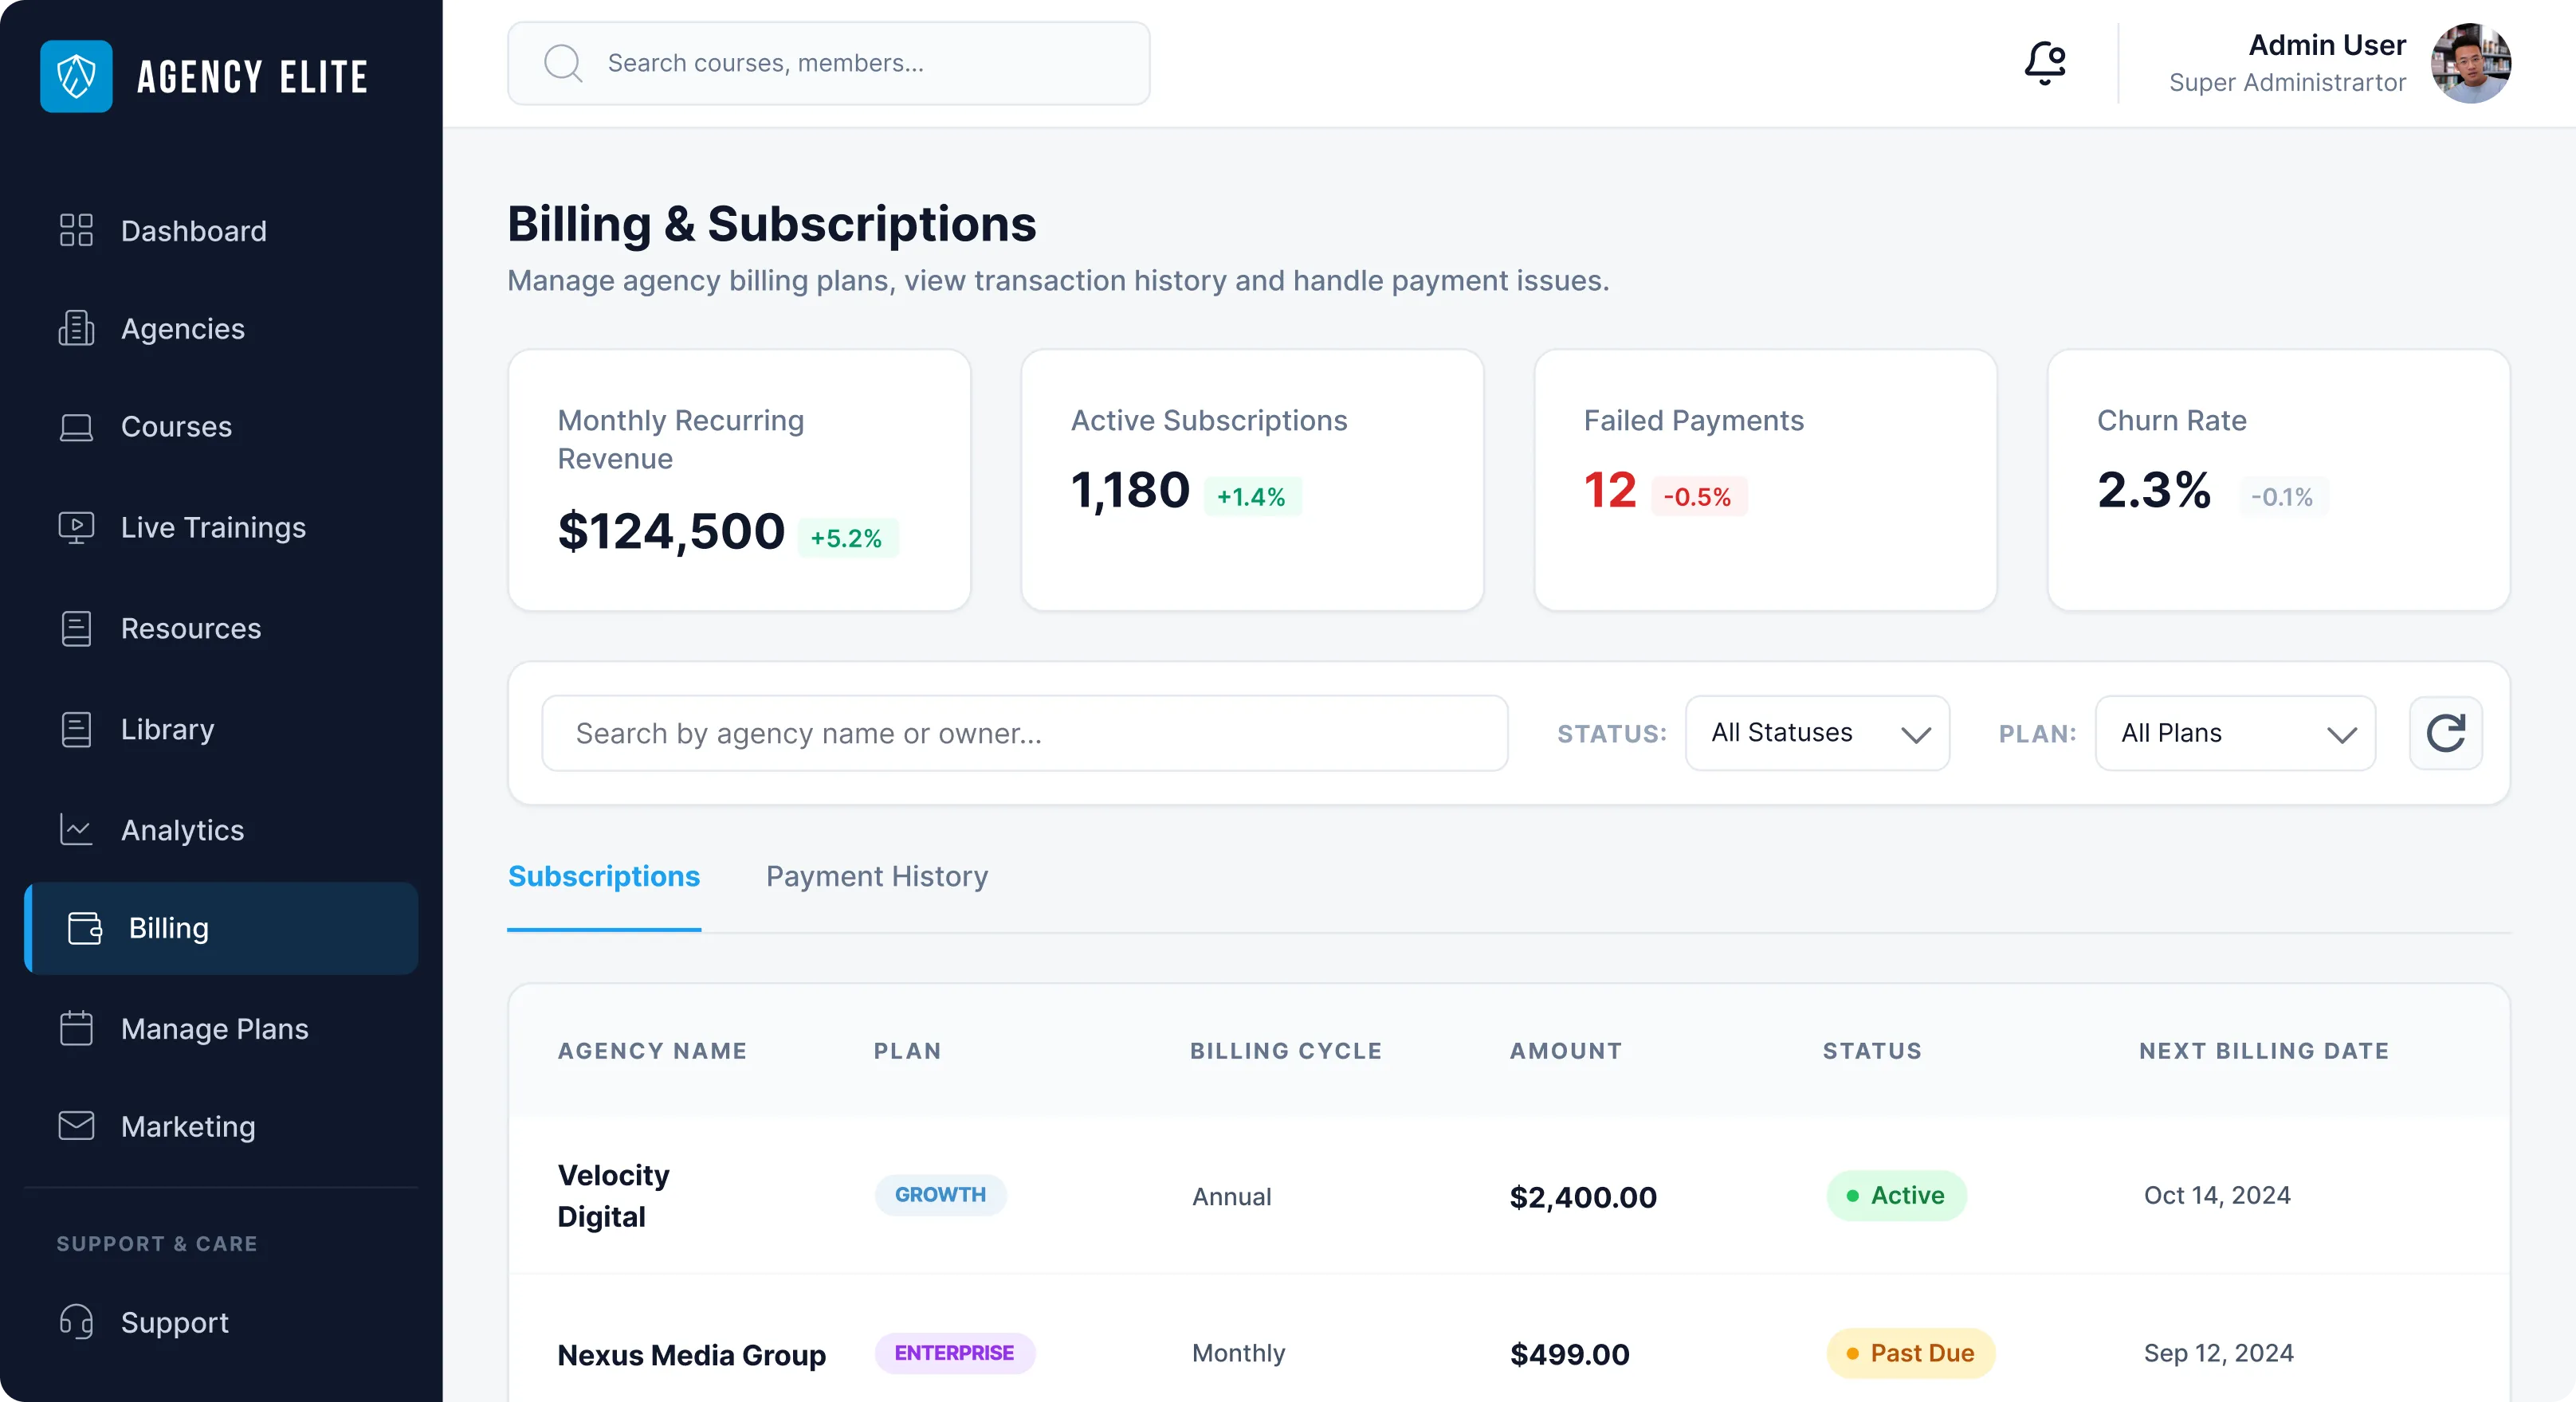
Task: Click the BILLING CYCLE column header
Action: [x=1286, y=1050]
